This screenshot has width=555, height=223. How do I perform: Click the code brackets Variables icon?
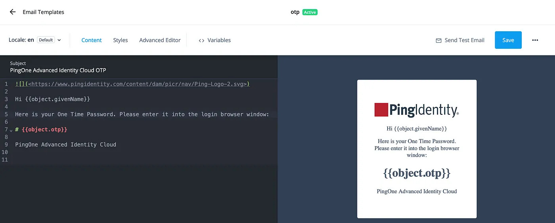201,40
